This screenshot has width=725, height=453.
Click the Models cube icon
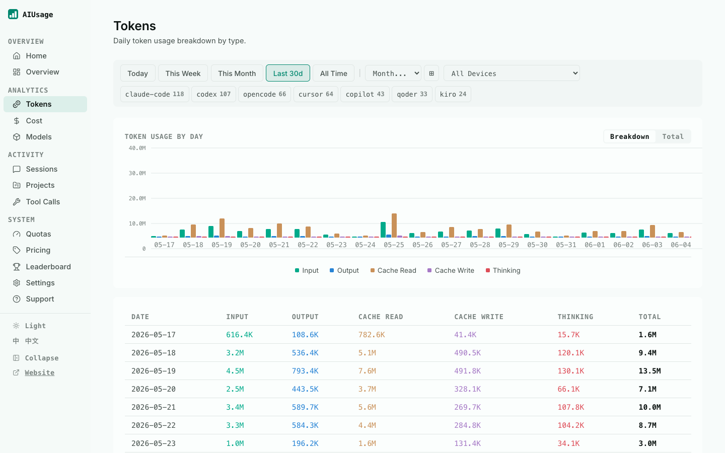point(17,137)
